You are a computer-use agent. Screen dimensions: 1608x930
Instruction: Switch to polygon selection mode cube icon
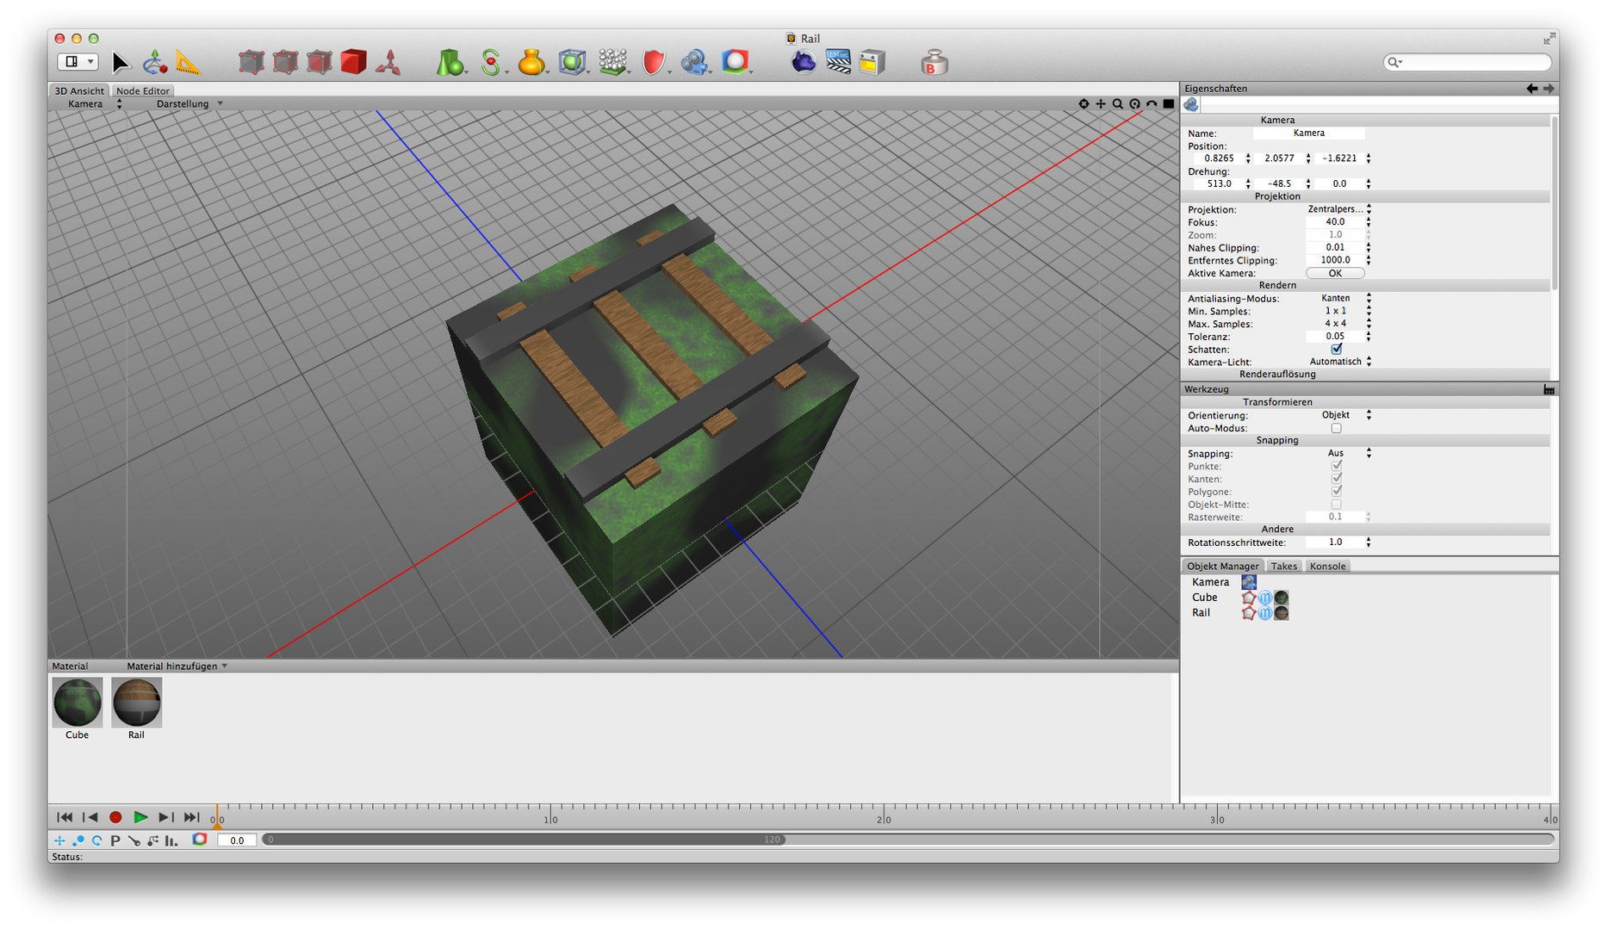pos(320,62)
